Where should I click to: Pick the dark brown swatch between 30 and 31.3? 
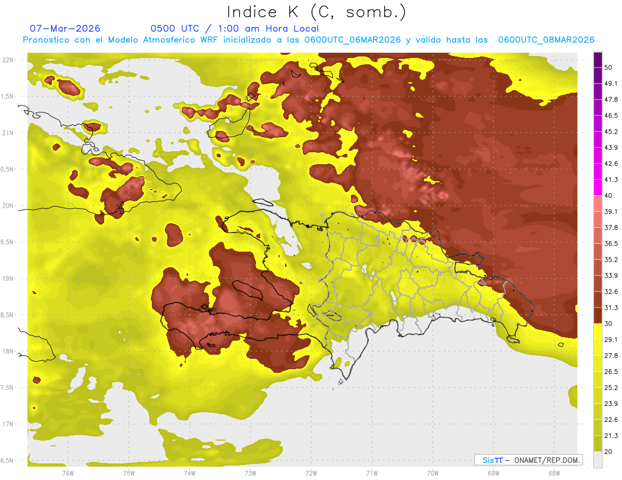598,315
